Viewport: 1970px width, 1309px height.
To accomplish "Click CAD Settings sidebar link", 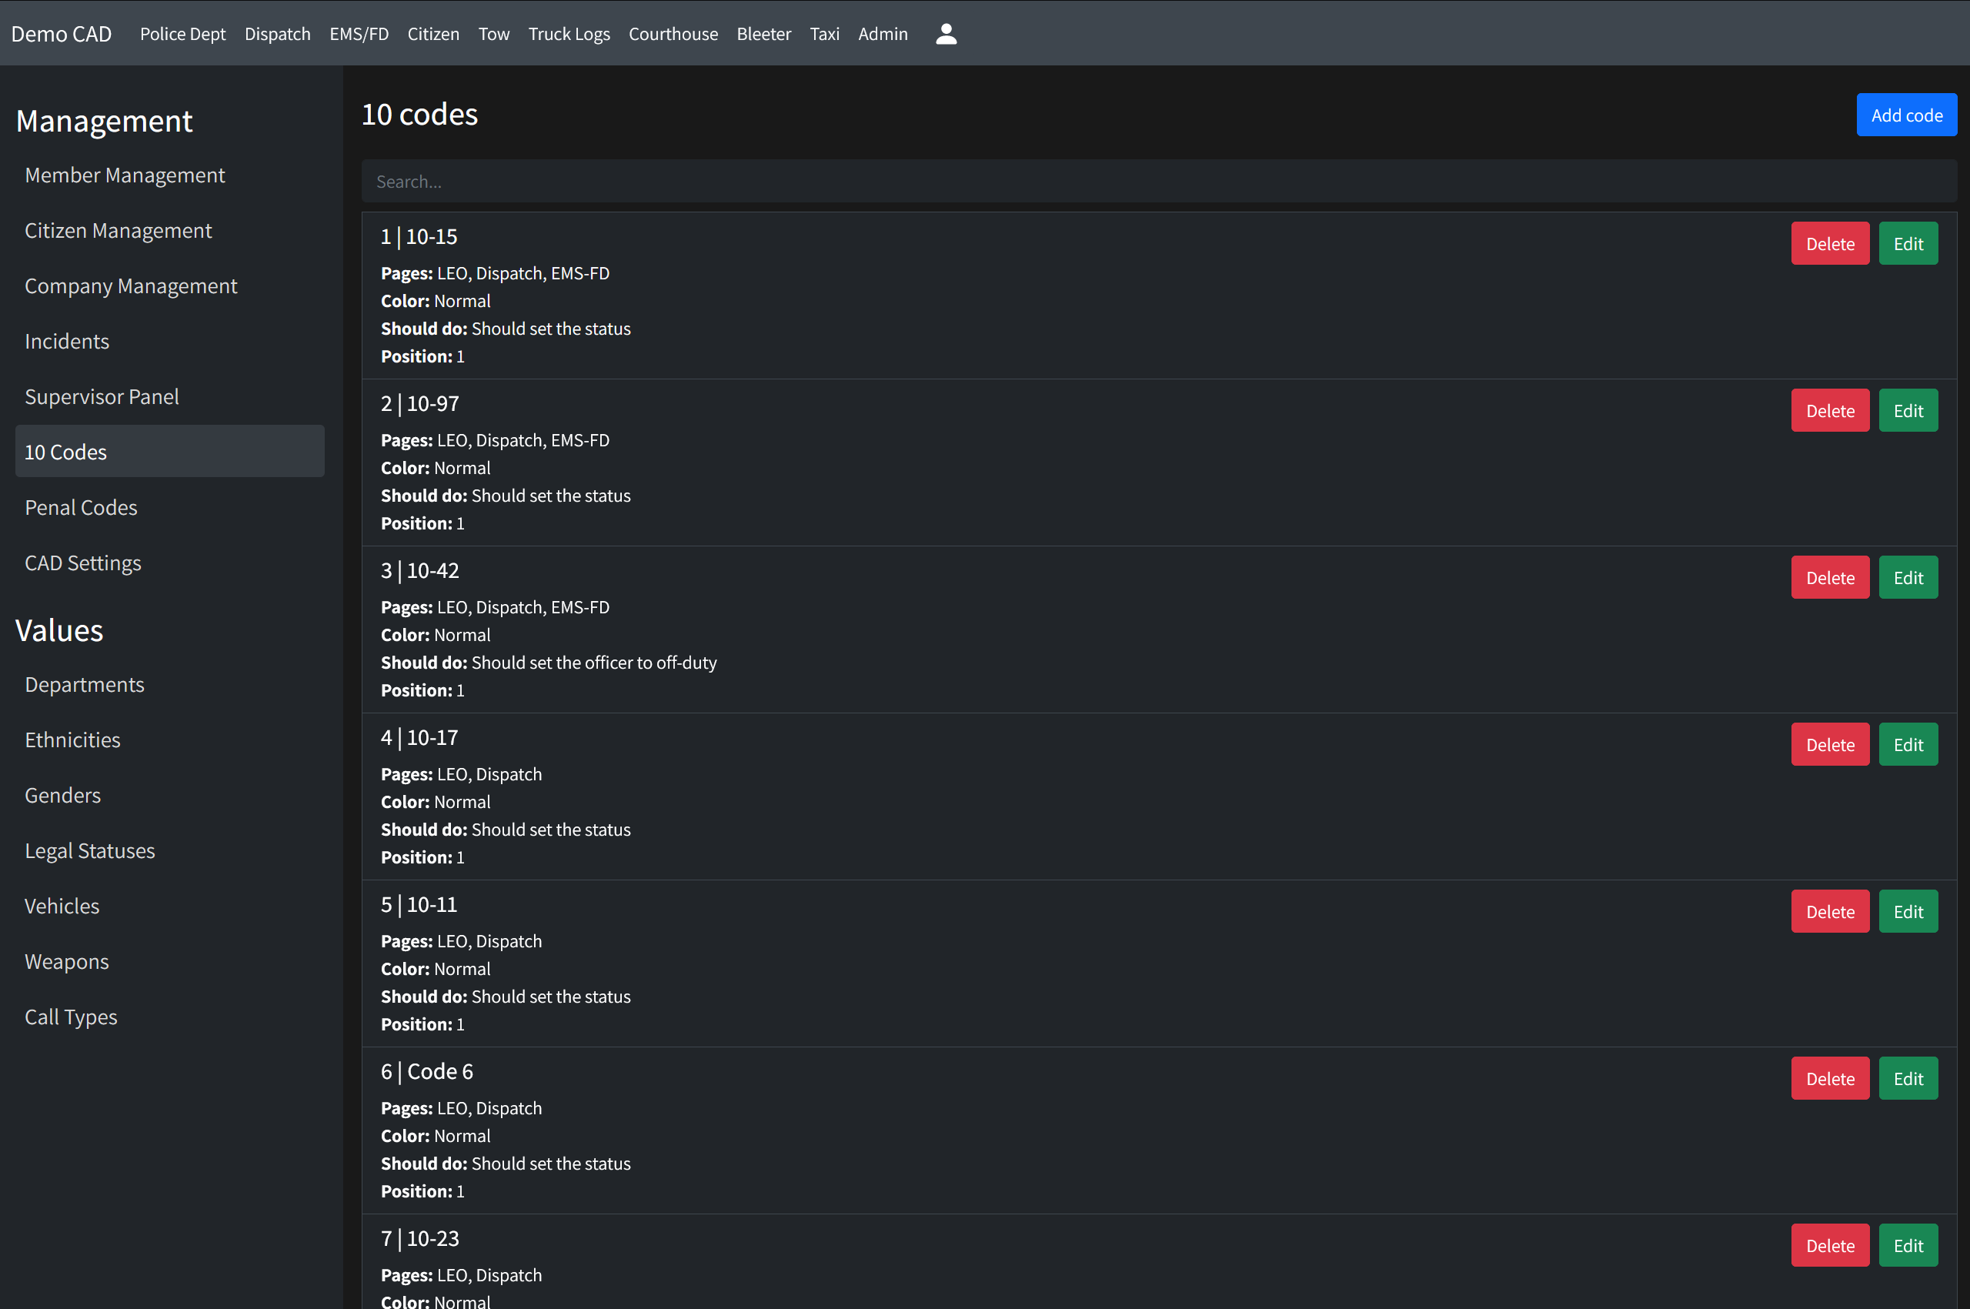I will (x=83, y=563).
